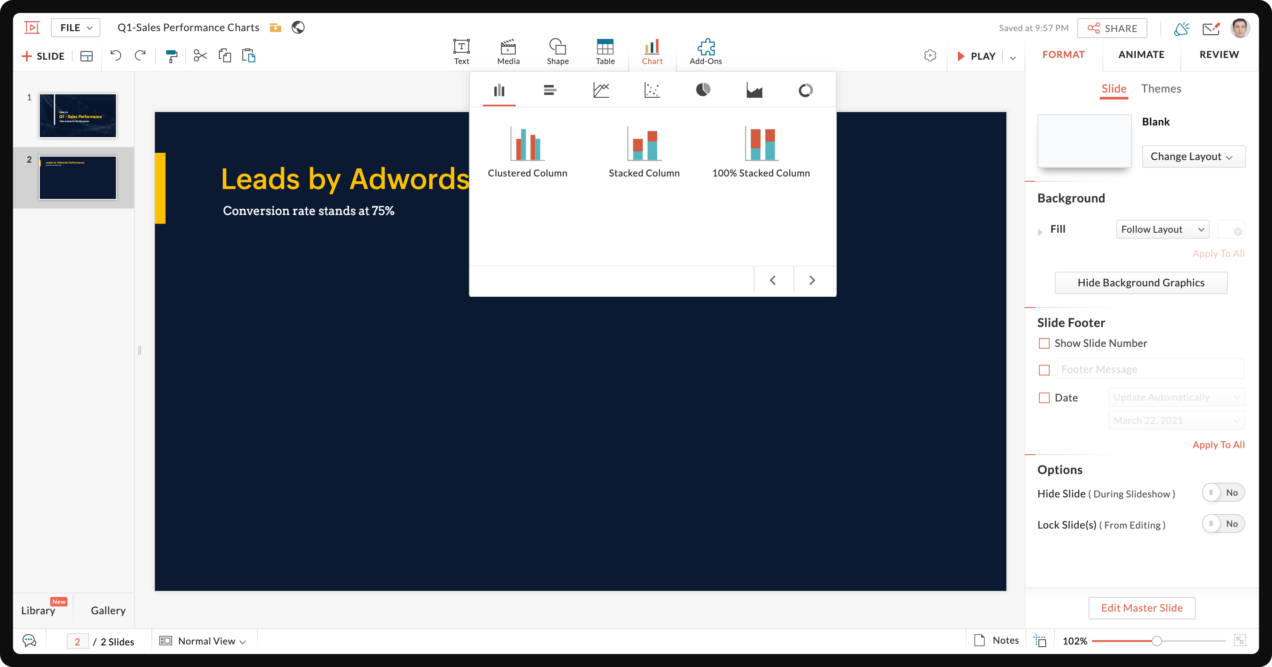Screen dimensions: 1272x667
Task: Check the Date footer checkbox
Action: [x=1044, y=398]
